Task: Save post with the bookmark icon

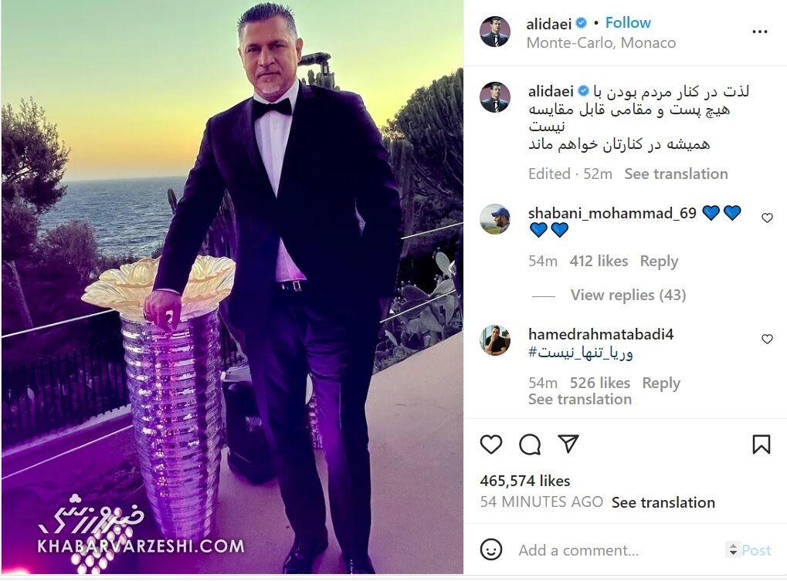Action: 762,444
